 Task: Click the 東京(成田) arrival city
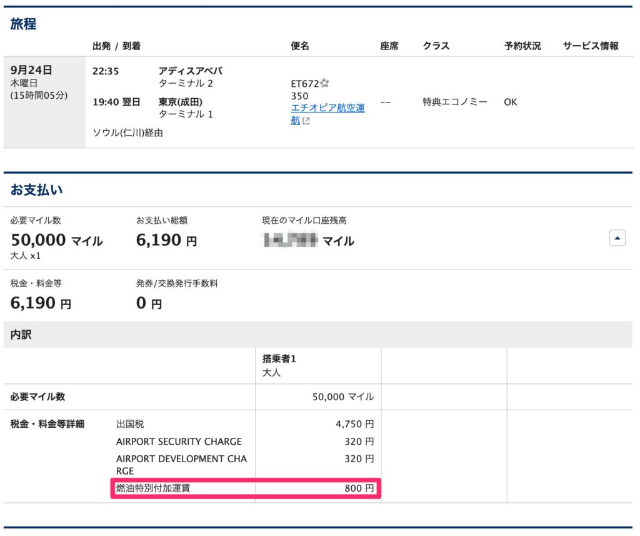[x=181, y=102]
